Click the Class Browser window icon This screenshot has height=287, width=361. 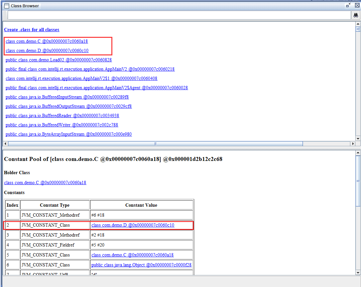tap(6, 6)
